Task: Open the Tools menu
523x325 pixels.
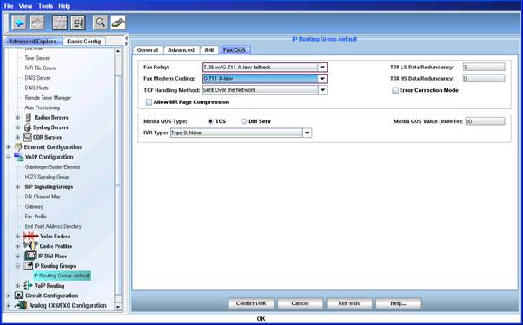Action: click(46, 6)
